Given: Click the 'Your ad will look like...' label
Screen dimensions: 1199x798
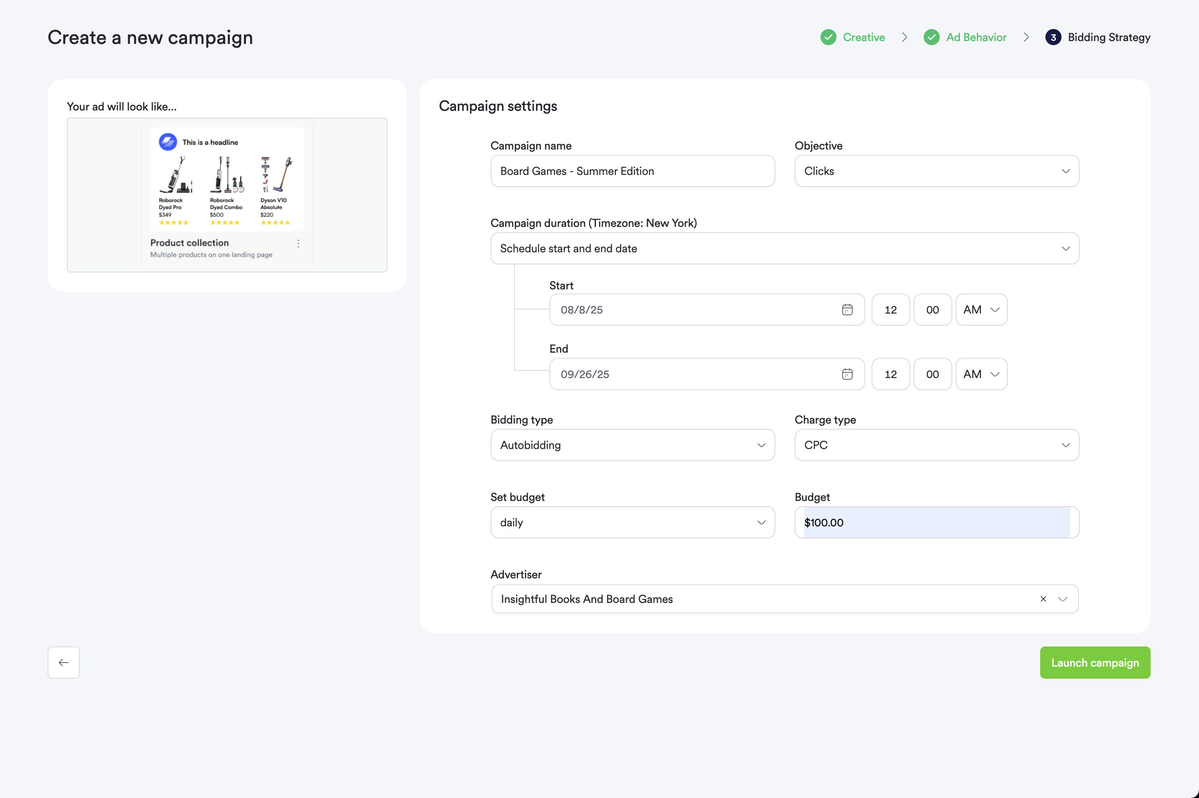Looking at the screenshot, I should tap(122, 106).
